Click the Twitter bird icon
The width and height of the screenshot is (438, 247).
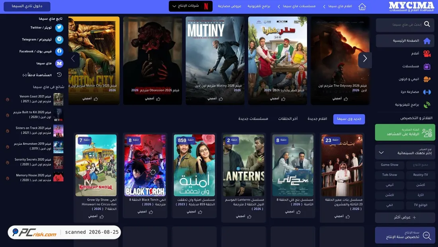pos(59,28)
